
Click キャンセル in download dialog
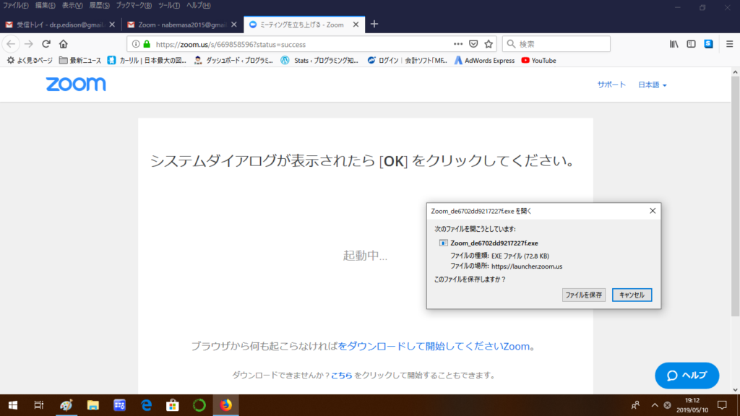pos(632,295)
